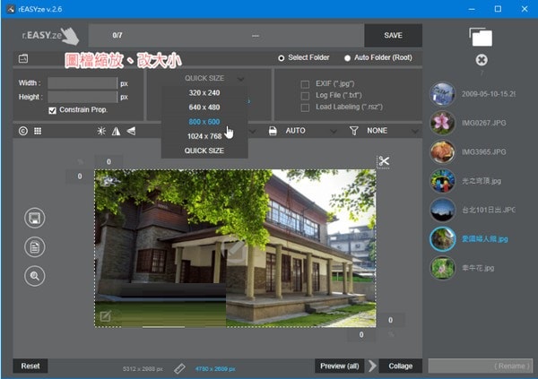Click the 0/7 progress counter

click(117, 35)
